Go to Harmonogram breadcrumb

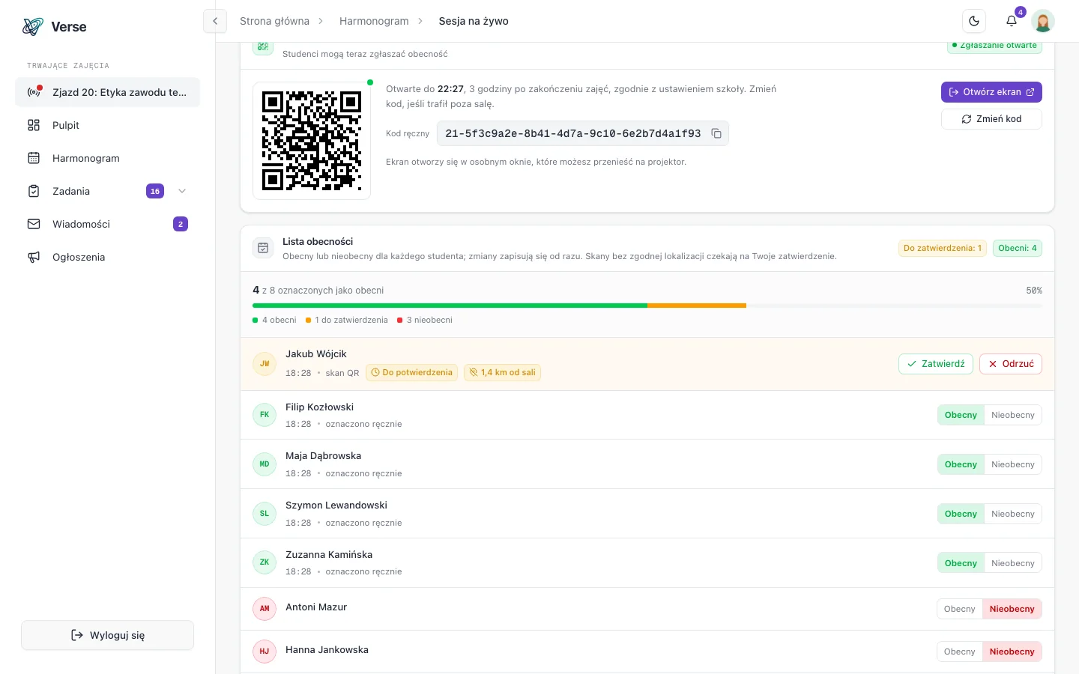click(374, 21)
